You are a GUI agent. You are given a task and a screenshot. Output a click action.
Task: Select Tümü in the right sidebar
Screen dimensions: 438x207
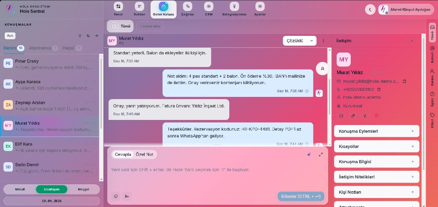point(432,32)
